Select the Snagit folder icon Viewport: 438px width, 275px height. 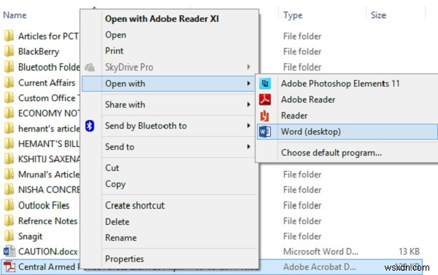click(x=9, y=236)
